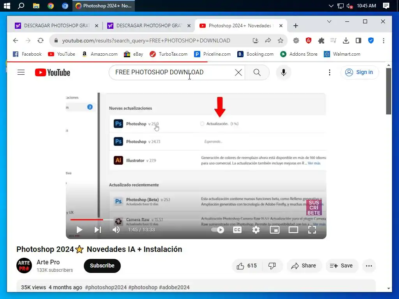Close the second DESCRAGAR PHOTOSHOP tab
Viewport: 399px width, 299px height.
pos(189,26)
